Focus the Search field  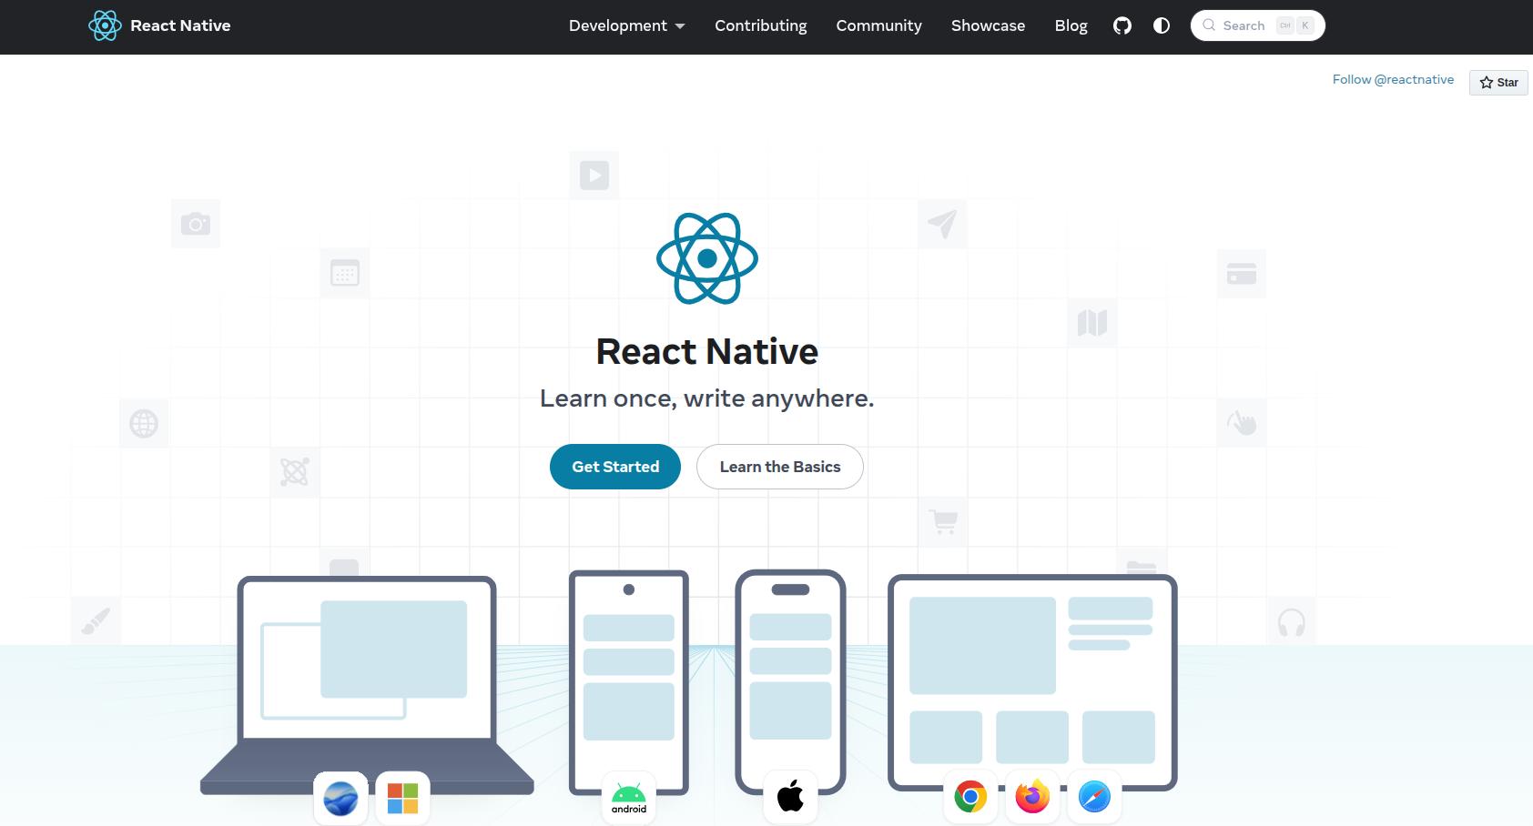click(1257, 25)
